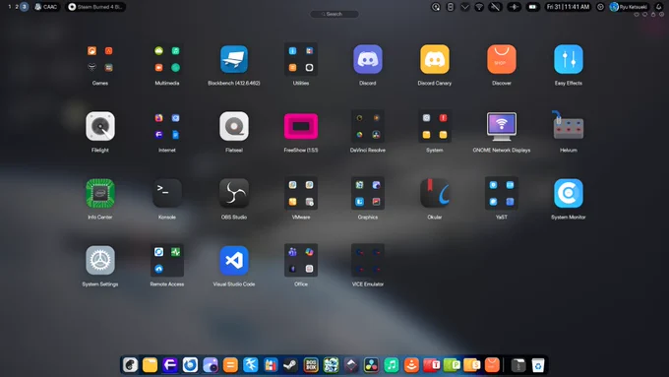Open the green P office app in dock

[x=452, y=365]
